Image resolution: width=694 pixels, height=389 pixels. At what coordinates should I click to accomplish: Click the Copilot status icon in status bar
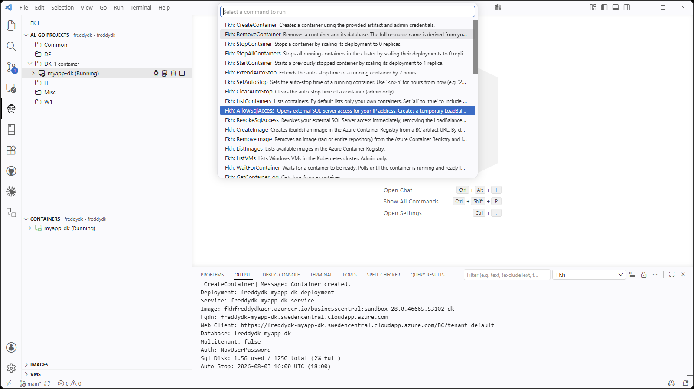[x=671, y=383]
